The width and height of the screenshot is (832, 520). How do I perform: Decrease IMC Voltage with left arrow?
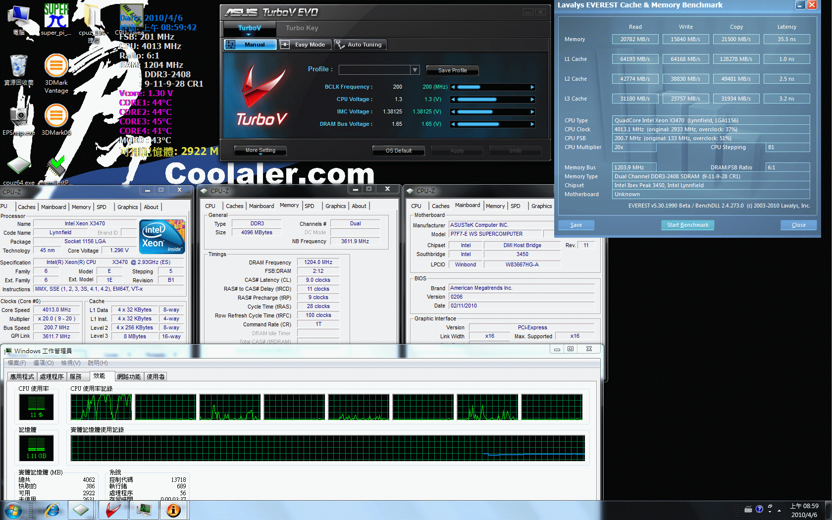click(453, 112)
